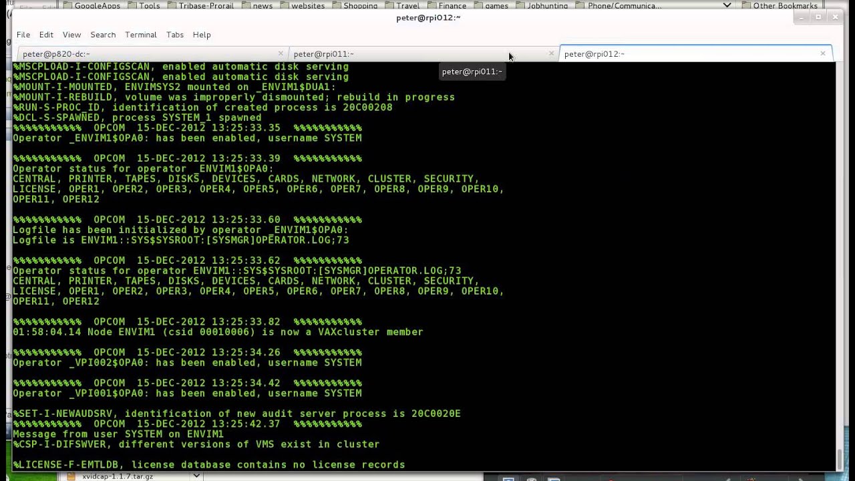Viewport: 855px width, 481px height.
Task: Select the peter@rpi012 tab
Action: point(695,54)
